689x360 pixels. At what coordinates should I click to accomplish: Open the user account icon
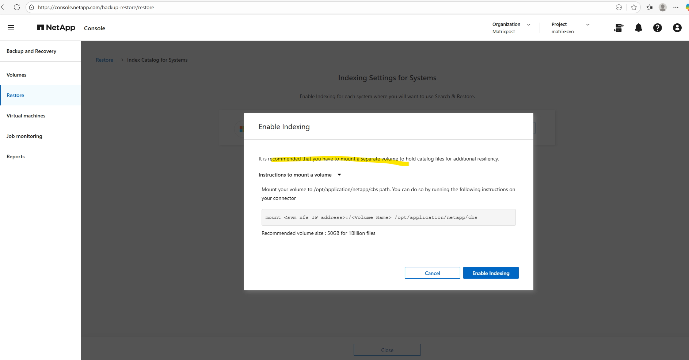(x=677, y=28)
